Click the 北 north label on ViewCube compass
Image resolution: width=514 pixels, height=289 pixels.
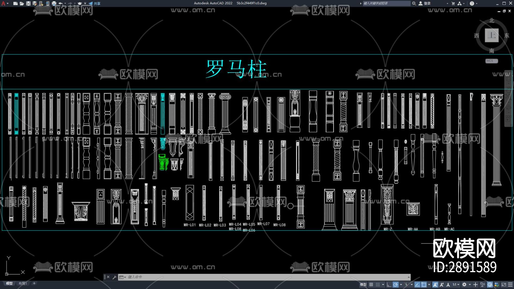tap(492, 21)
